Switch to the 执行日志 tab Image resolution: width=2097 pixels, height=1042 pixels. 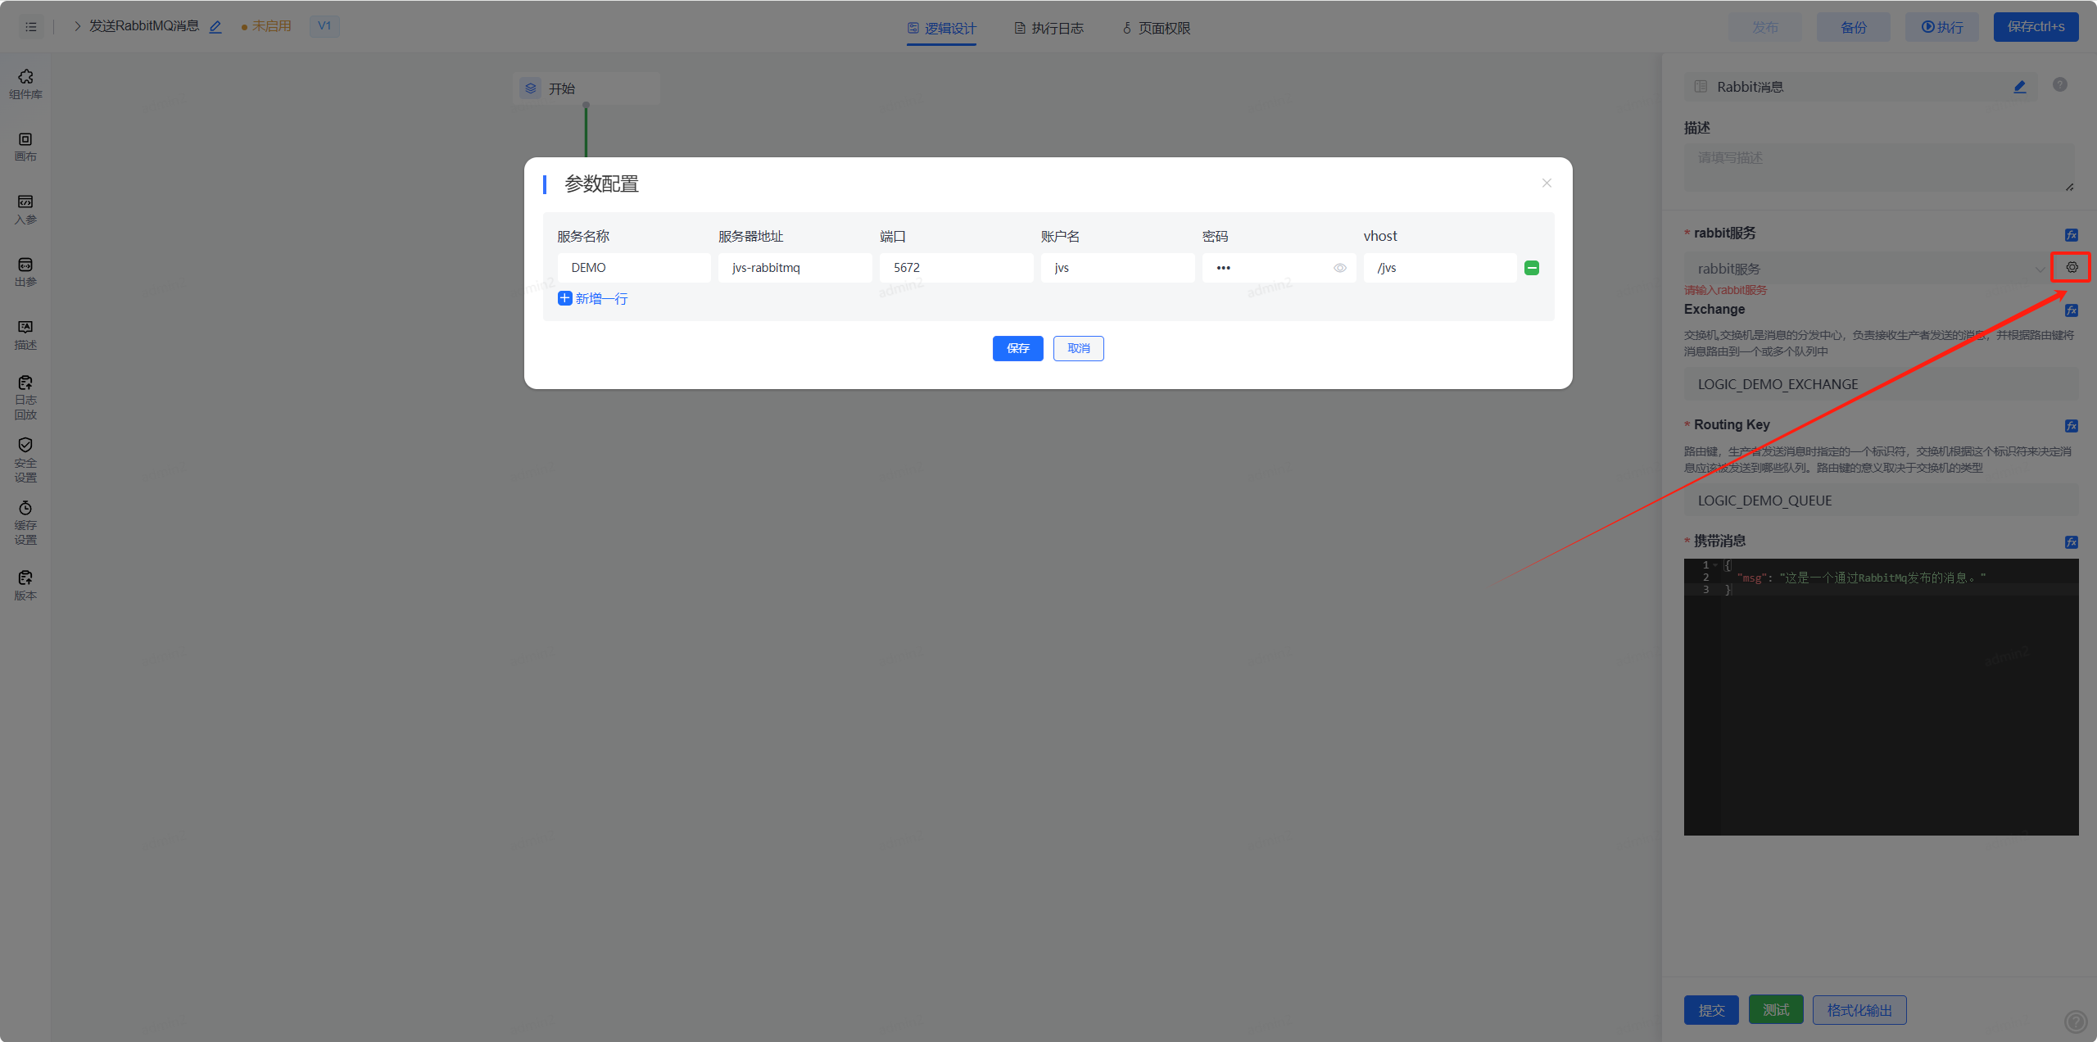(x=1048, y=29)
